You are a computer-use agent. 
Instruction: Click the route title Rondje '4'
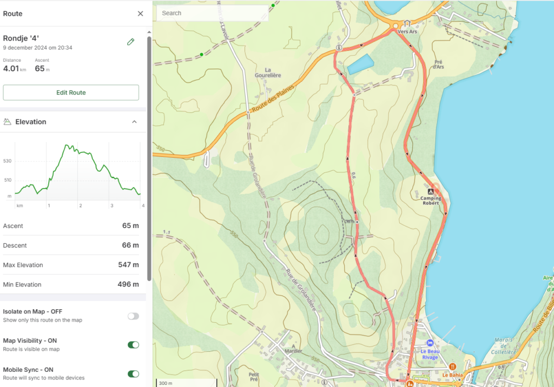point(21,38)
